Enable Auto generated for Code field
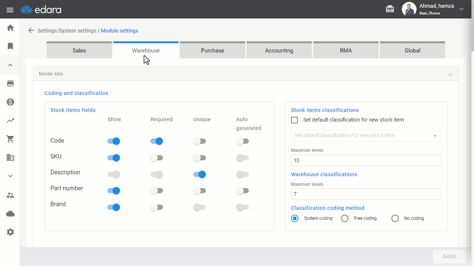 [243, 141]
